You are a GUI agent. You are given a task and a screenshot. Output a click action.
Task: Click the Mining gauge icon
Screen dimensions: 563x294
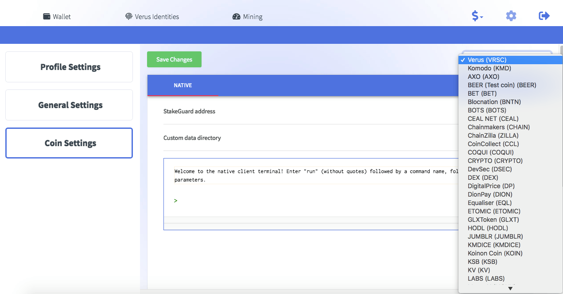coord(236,16)
